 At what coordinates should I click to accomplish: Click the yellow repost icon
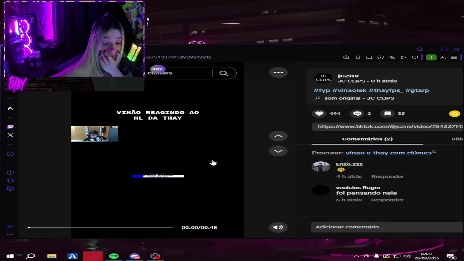click(454, 113)
